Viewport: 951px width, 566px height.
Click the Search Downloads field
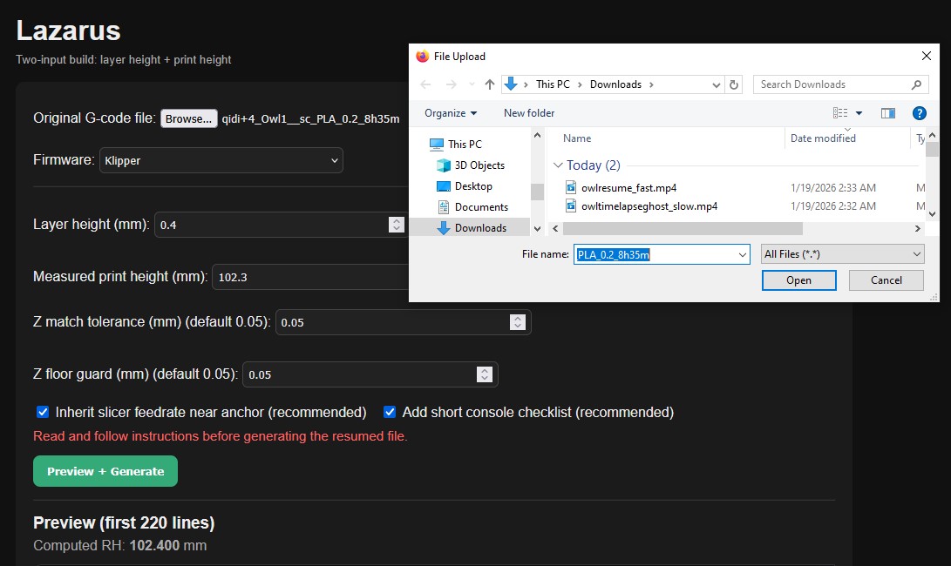pos(834,84)
